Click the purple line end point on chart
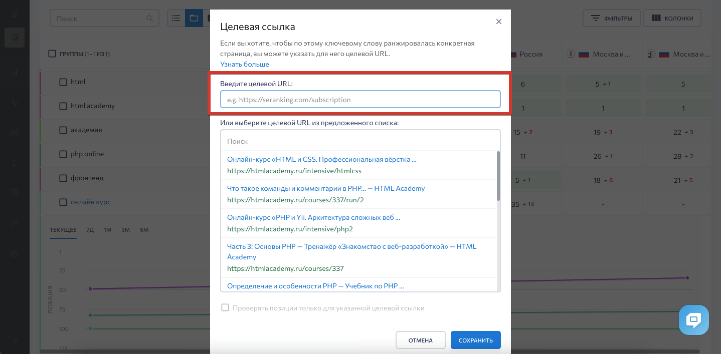This screenshot has height=354, width=721. (x=687, y=278)
